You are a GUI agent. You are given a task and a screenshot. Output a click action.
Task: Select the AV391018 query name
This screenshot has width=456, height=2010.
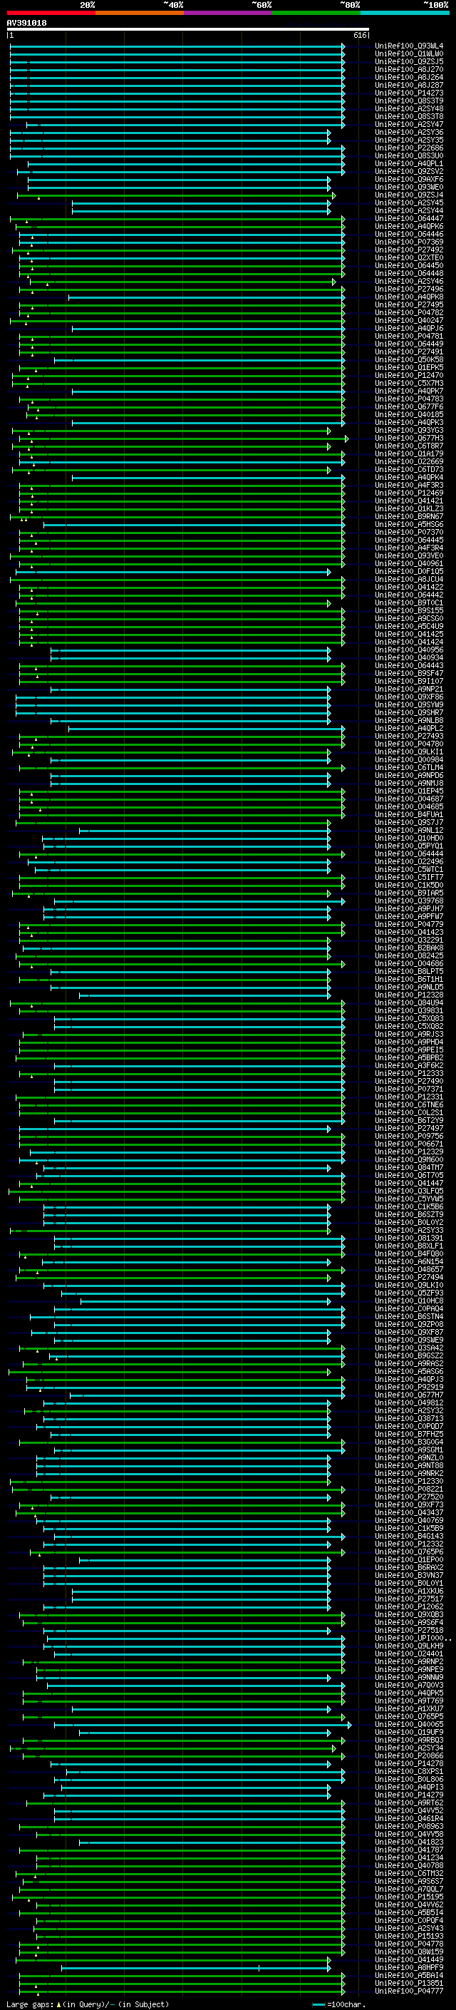[26, 24]
